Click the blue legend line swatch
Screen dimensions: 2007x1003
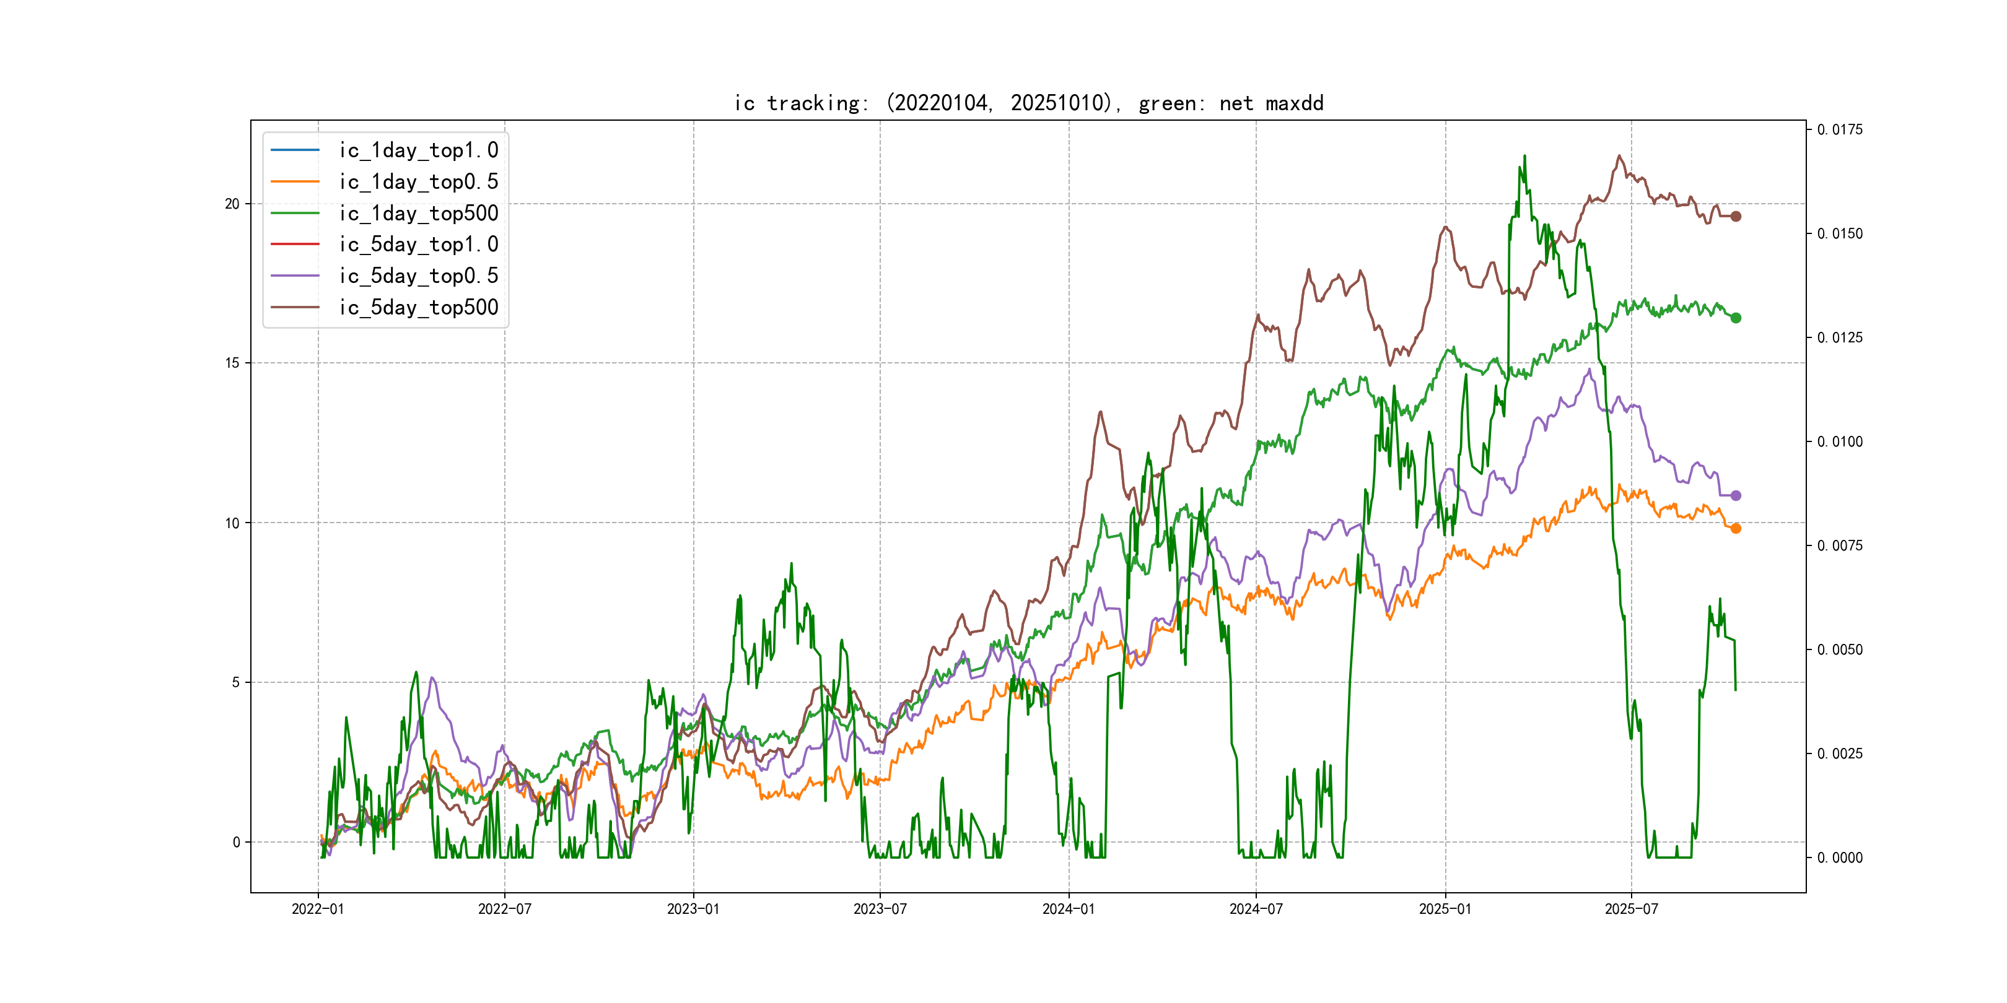click(294, 149)
